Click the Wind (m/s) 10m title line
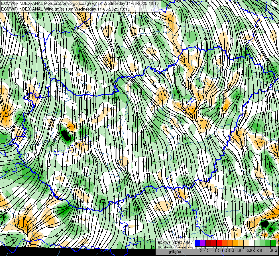Screen dimensions: 279x256 (x=65, y=9)
